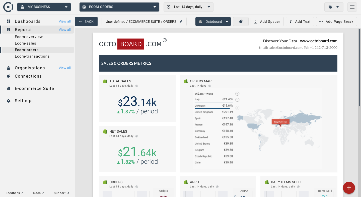Click the info circle under Orders Map
Screen dimensions: 361x197
point(210,86)
